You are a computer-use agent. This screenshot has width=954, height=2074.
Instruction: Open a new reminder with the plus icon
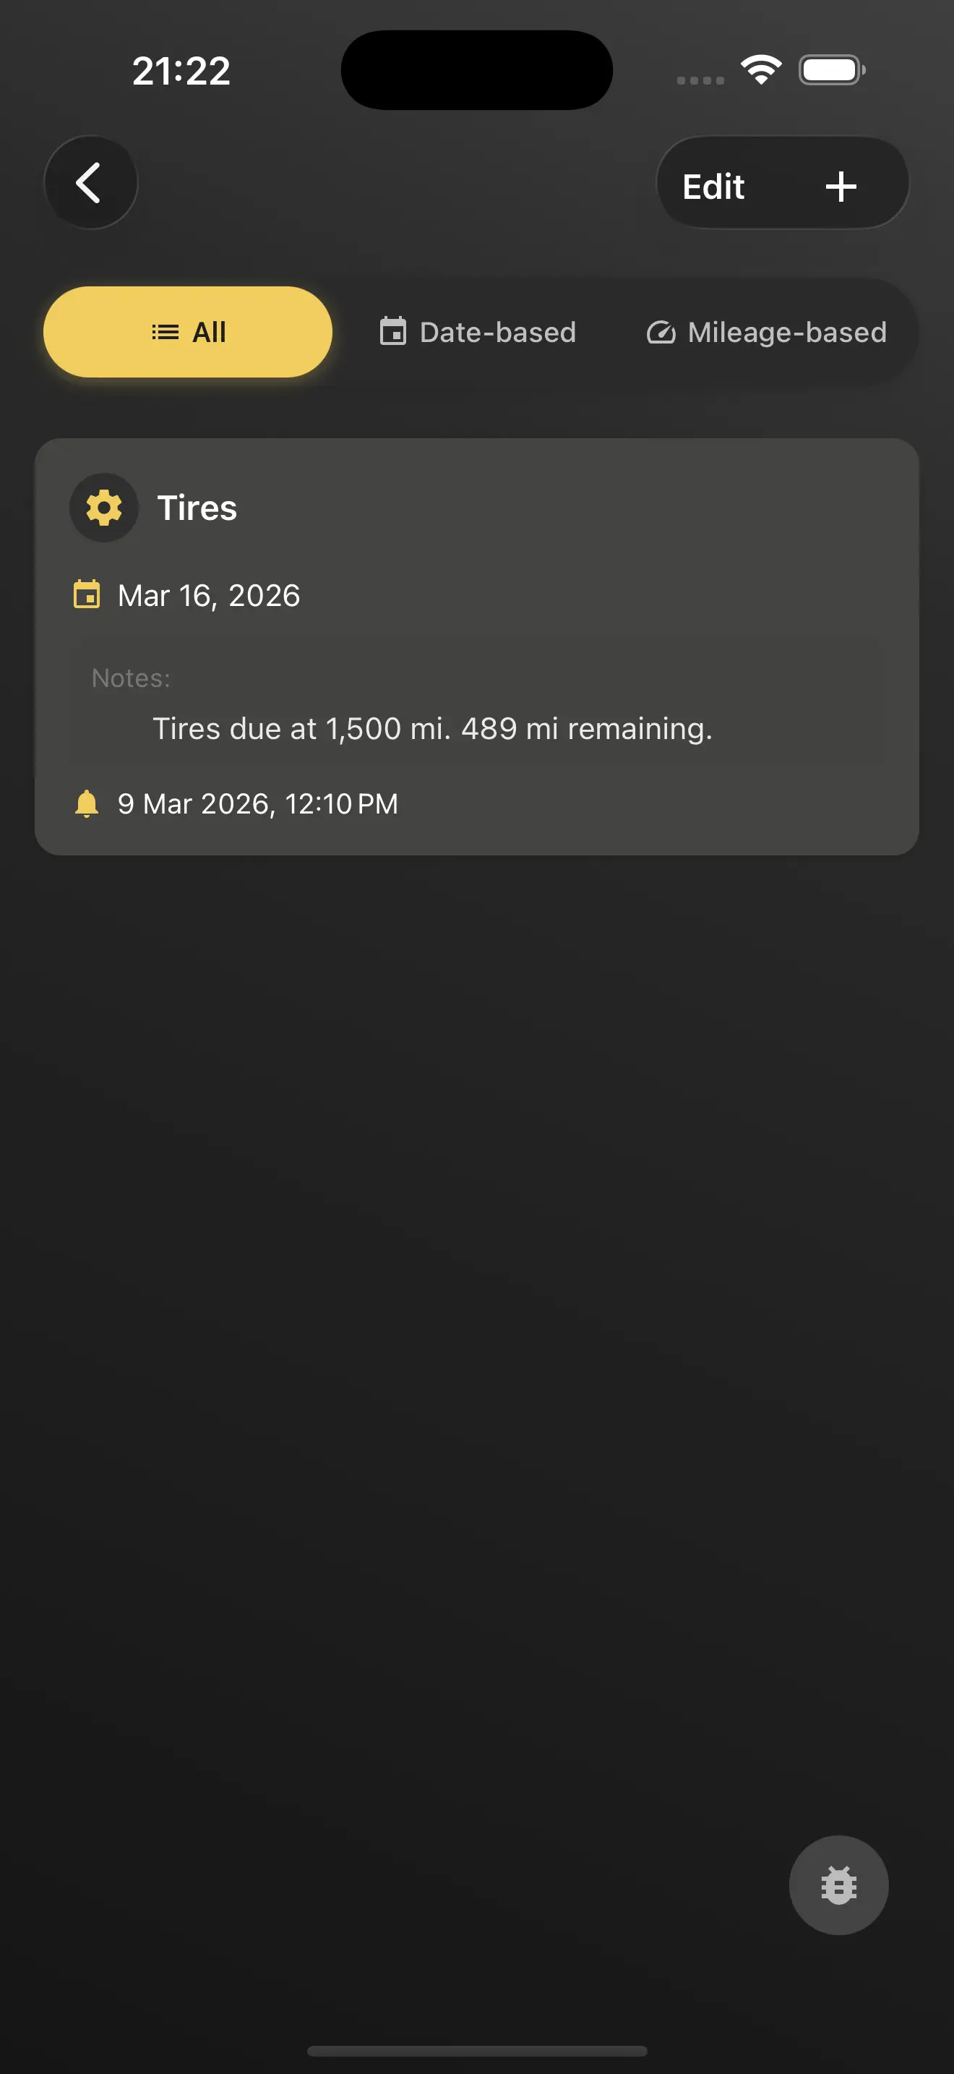click(840, 186)
